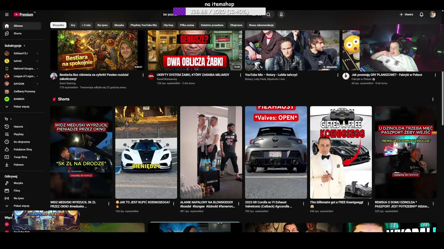This screenshot has height=249, width=444.
Task: Select the Hip-hop filter chip
Action: click(169, 25)
